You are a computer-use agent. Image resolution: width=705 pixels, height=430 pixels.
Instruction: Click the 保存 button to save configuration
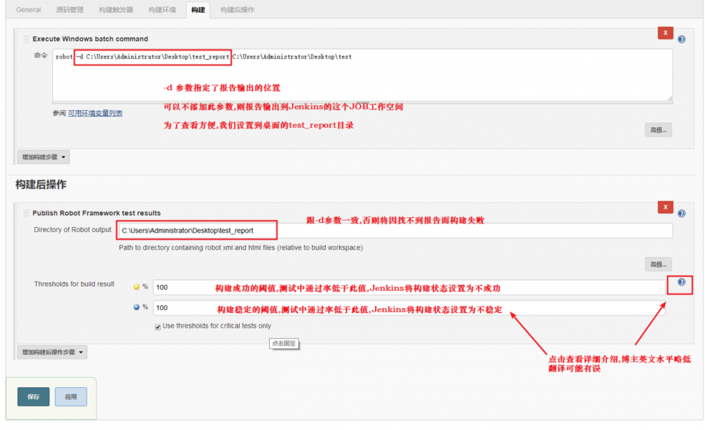[32, 396]
